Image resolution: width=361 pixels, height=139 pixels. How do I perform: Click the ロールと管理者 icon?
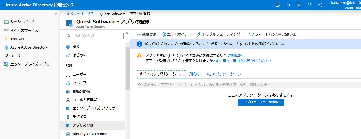pyautogui.click(x=68, y=100)
